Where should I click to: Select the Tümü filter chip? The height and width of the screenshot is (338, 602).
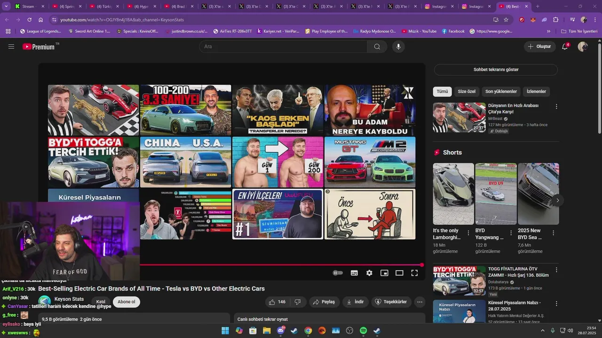[442, 92]
